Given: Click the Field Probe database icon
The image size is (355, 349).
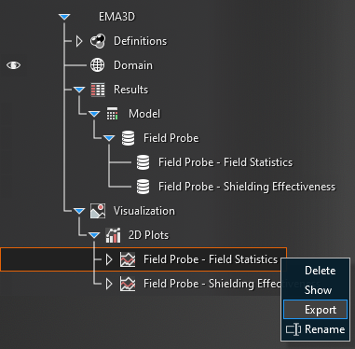Looking at the screenshot, I should pyautogui.click(x=128, y=138).
